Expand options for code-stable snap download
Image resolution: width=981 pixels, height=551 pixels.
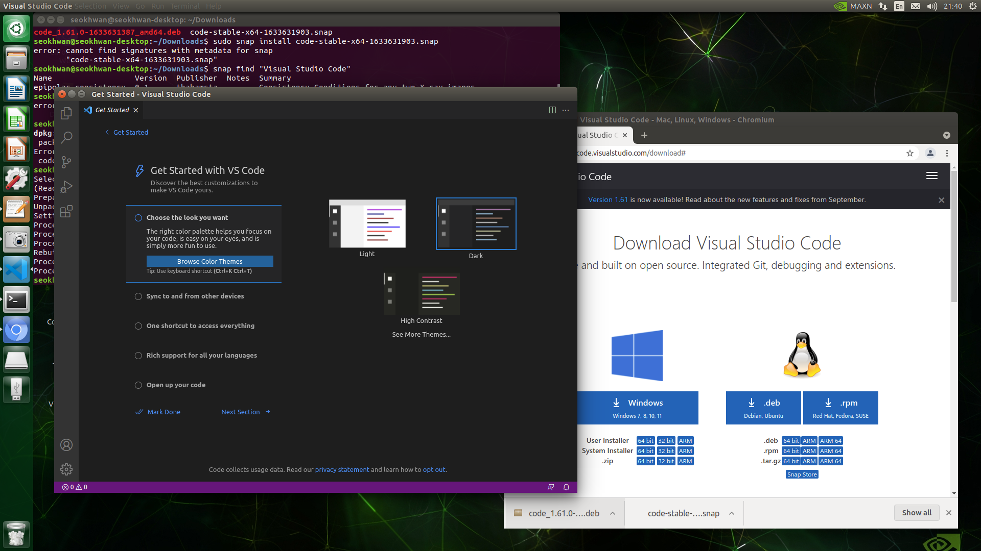(x=732, y=513)
